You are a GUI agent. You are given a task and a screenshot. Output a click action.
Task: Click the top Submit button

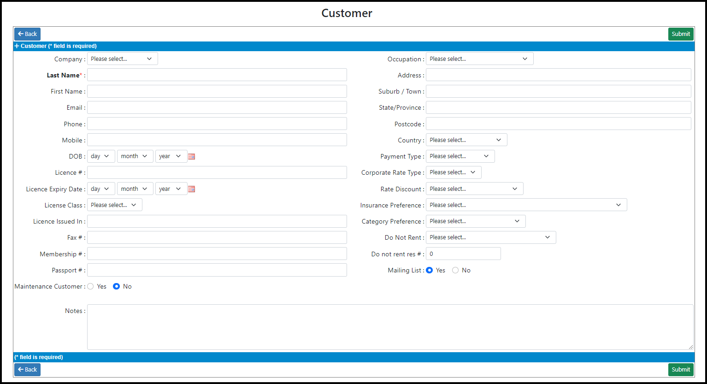point(681,34)
